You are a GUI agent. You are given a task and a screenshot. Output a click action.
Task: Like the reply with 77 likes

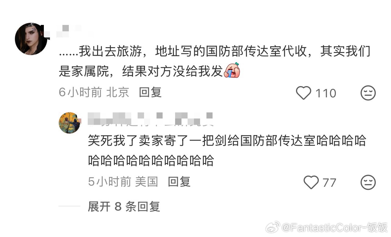point(311,182)
